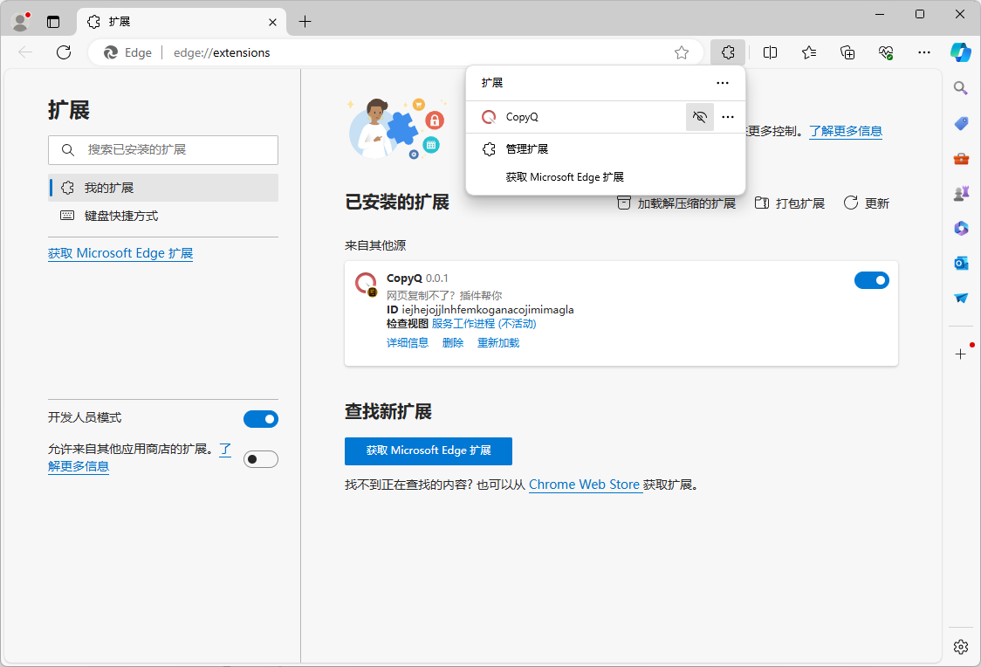Launch Copilot from the toolbar
Screen dimensions: 981x667
click(960, 52)
